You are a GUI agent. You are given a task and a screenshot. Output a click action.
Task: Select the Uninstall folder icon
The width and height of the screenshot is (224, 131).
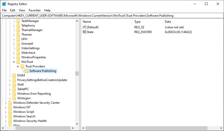pyautogui.click(x=18, y=44)
